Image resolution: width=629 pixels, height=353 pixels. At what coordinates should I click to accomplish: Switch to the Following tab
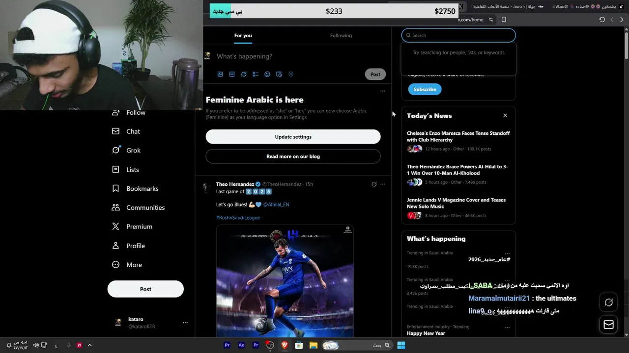click(x=341, y=35)
